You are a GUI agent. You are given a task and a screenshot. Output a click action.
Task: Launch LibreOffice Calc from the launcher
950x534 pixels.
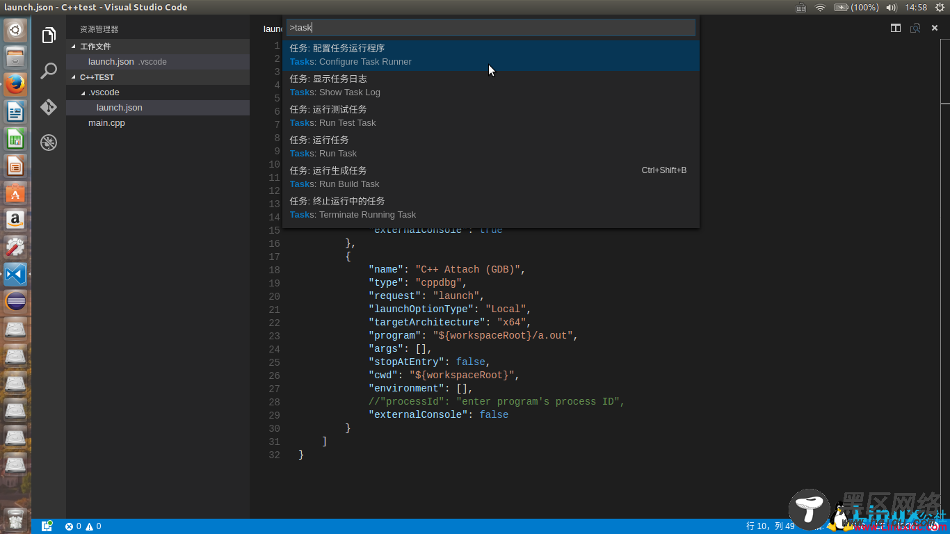point(15,138)
